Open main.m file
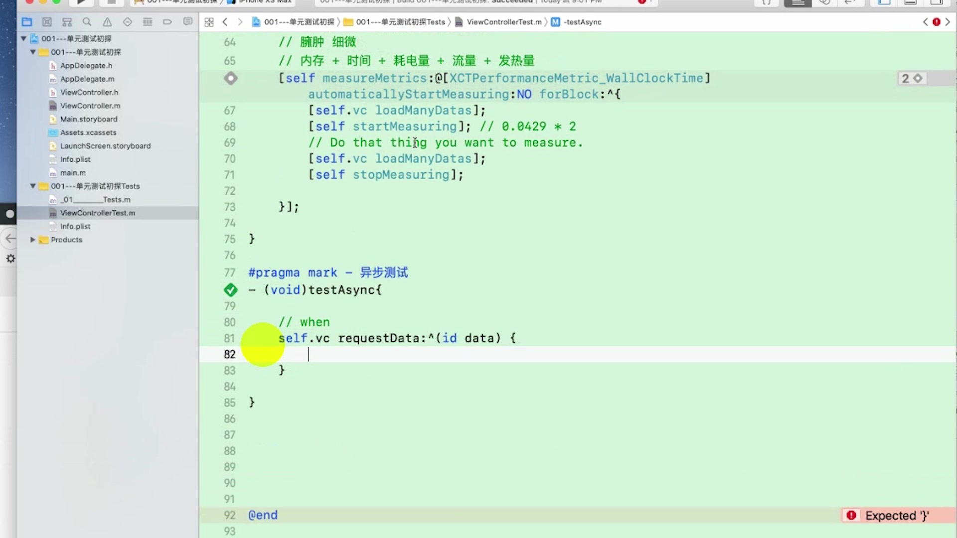957x538 pixels. point(73,173)
